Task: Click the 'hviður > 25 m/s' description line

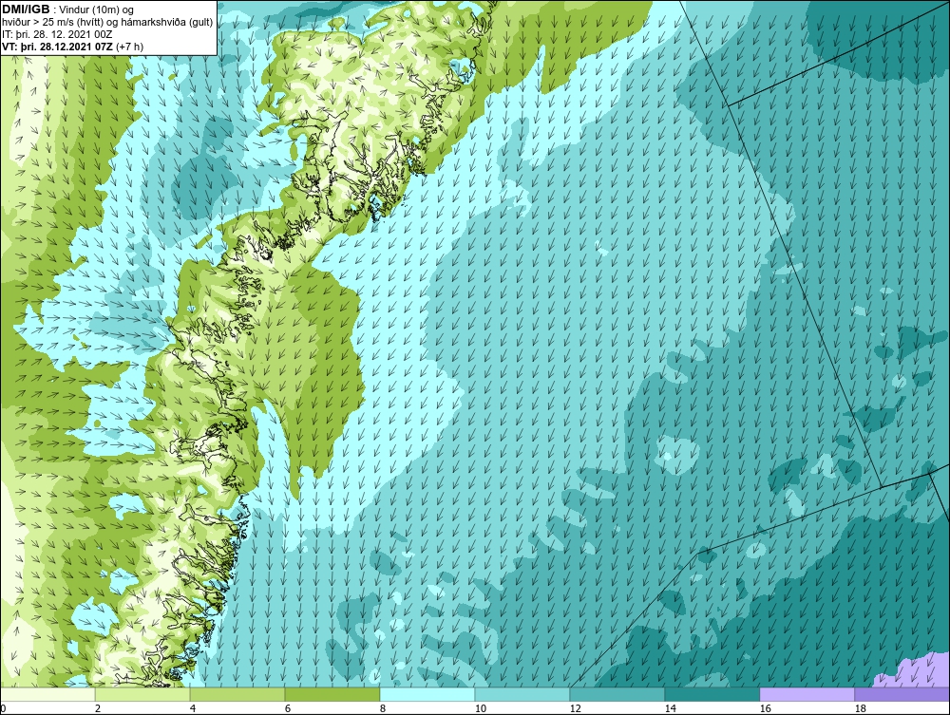Action: click(x=107, y=22)
